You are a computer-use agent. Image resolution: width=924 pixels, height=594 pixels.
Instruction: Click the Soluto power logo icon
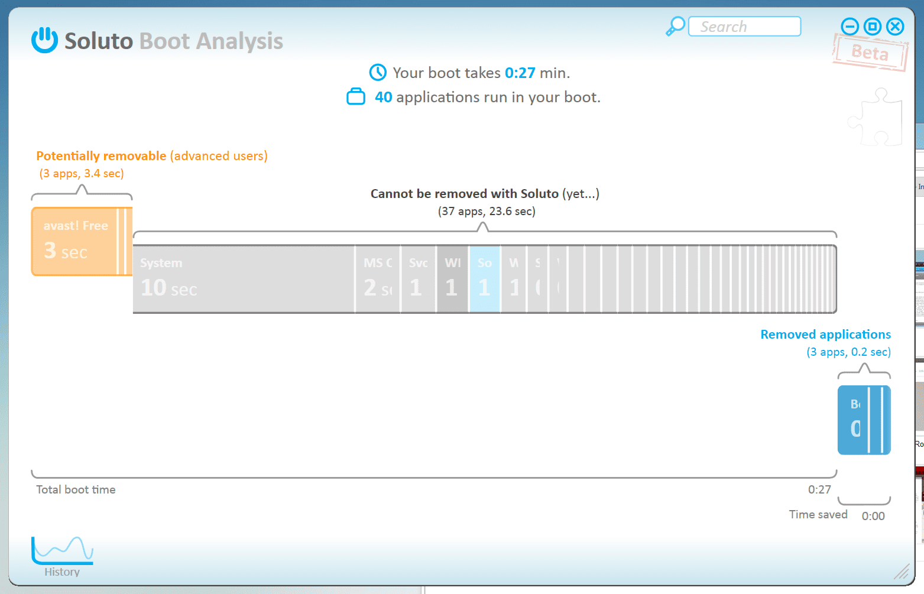click(x=44, y=40)
